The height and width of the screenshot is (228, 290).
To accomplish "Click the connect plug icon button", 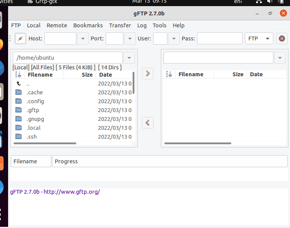I will [20, 39].
